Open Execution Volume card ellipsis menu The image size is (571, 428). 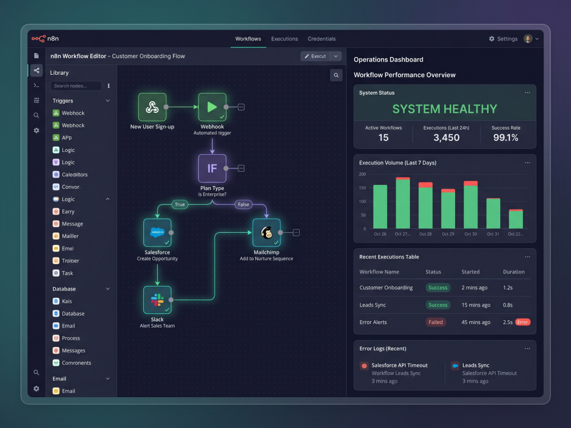527,163
